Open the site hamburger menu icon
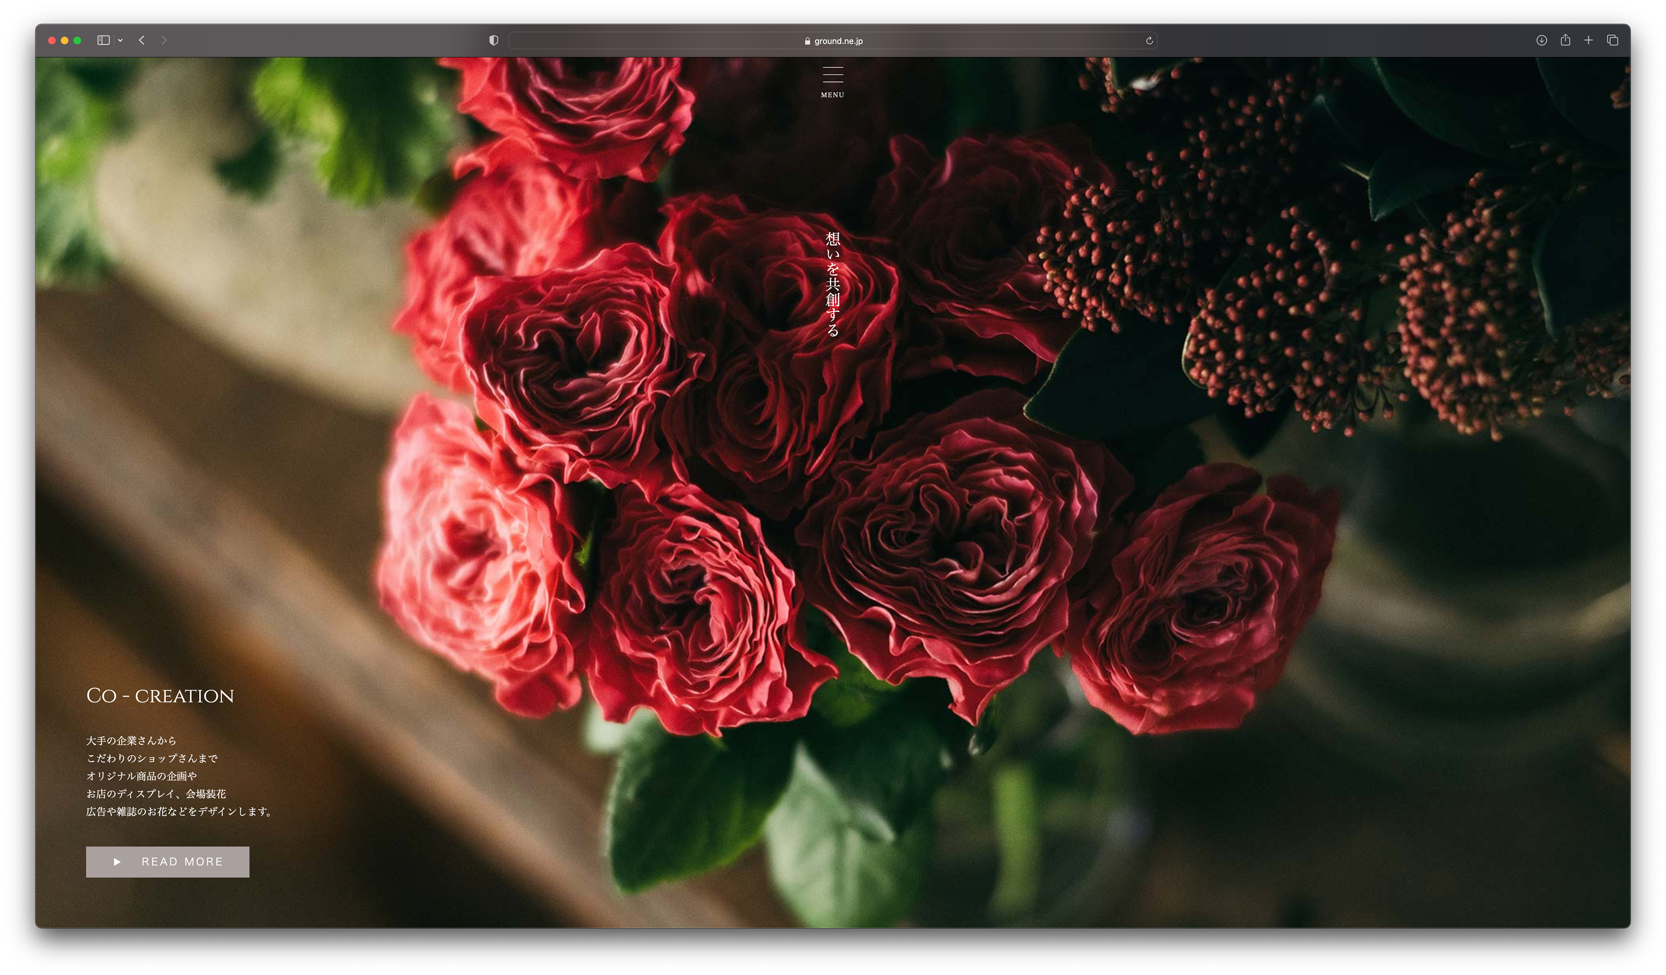 [x=832, y=75]
